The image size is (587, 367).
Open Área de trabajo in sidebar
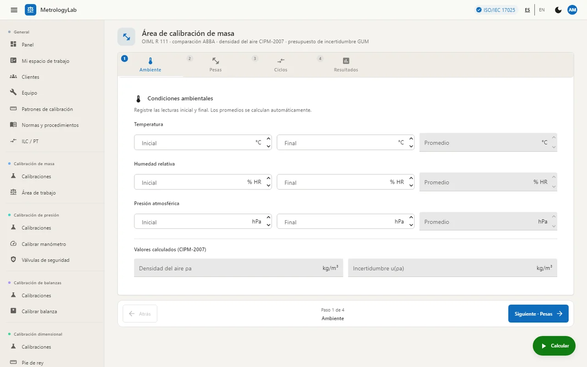click(x=52, y=193)
